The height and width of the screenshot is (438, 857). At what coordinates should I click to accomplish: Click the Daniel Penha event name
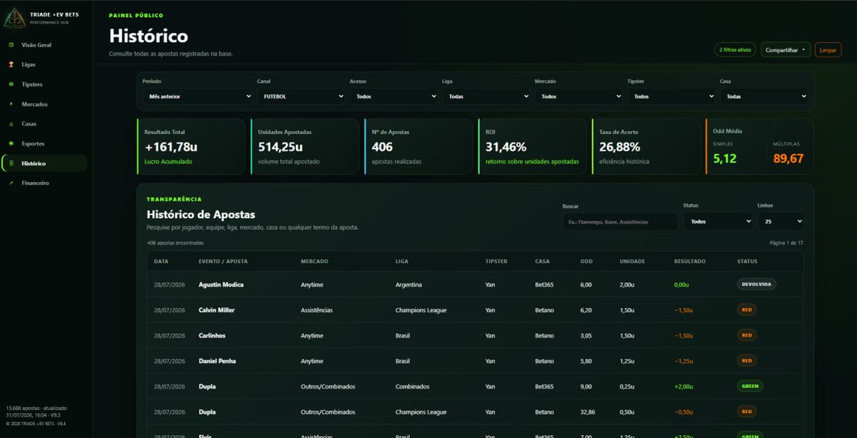point(216,361)
